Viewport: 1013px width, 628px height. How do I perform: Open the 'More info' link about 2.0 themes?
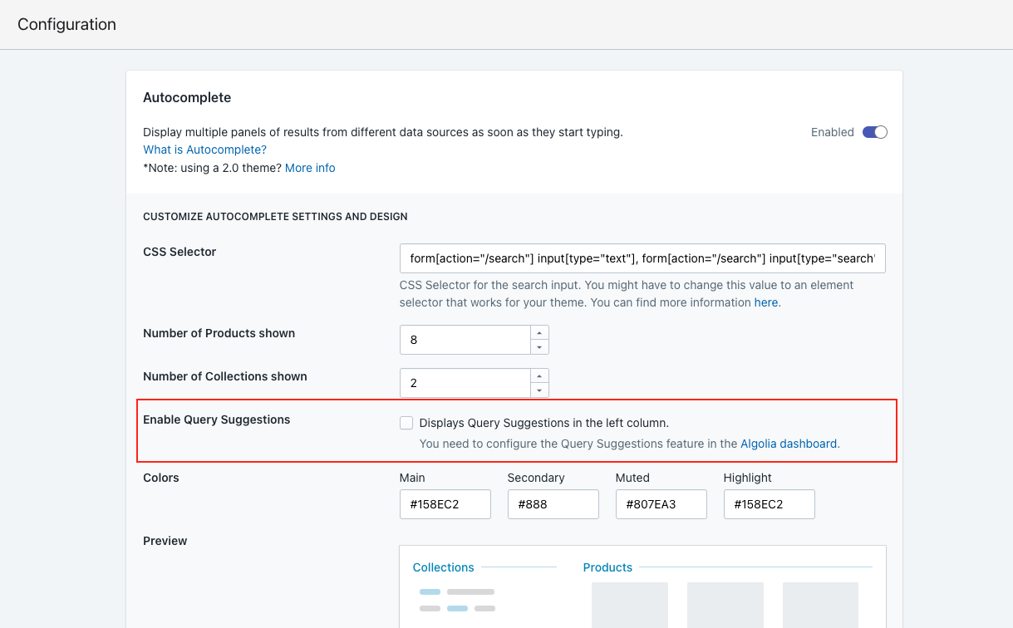tap(310, 168)
